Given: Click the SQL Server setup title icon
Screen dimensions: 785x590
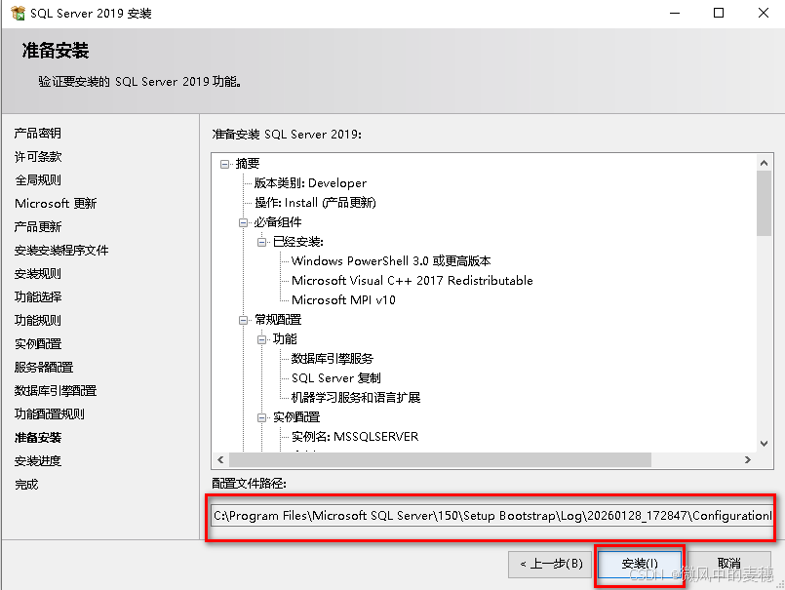Looking at the screenshot, I should (x=18, y=13).
